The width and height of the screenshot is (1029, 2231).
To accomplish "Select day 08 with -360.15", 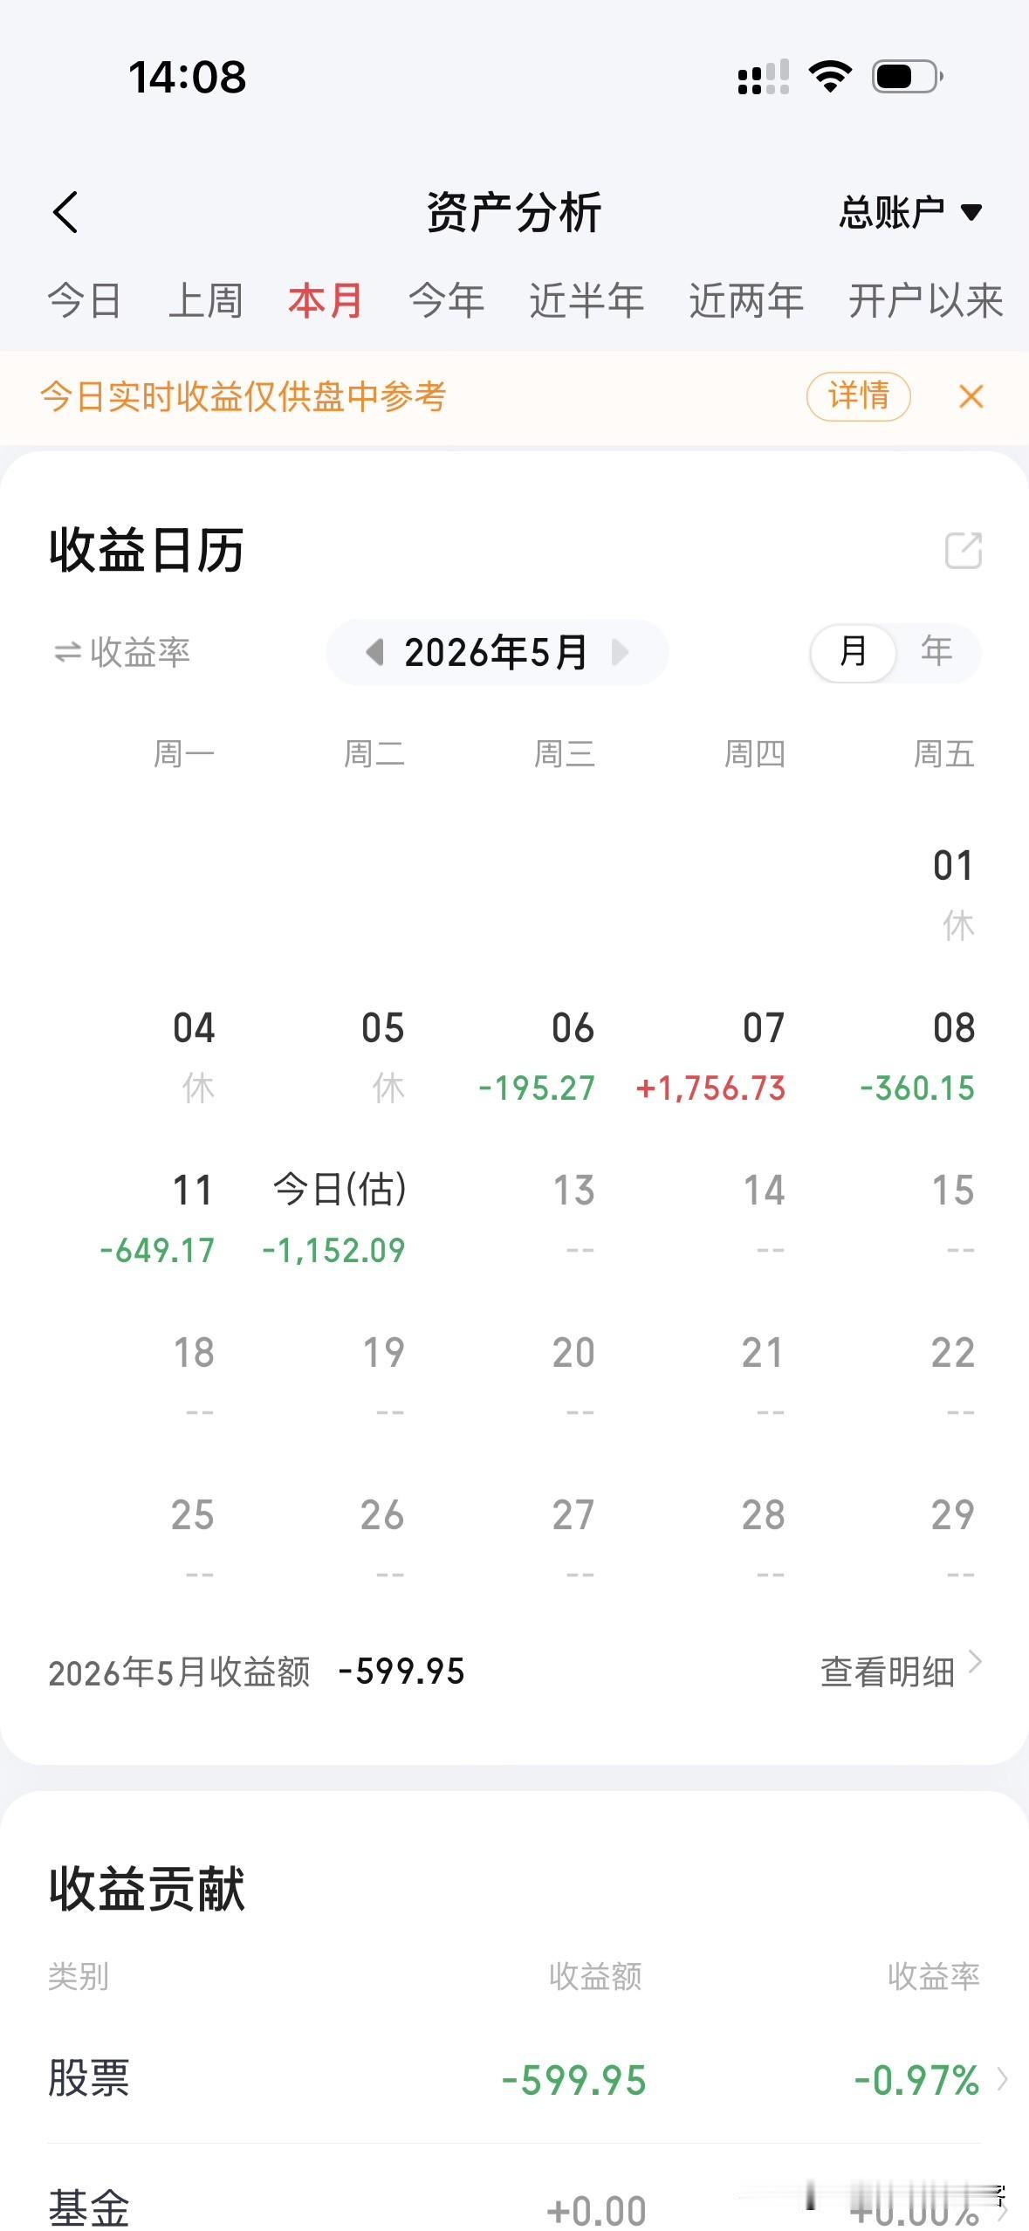I will (917, 1057).
